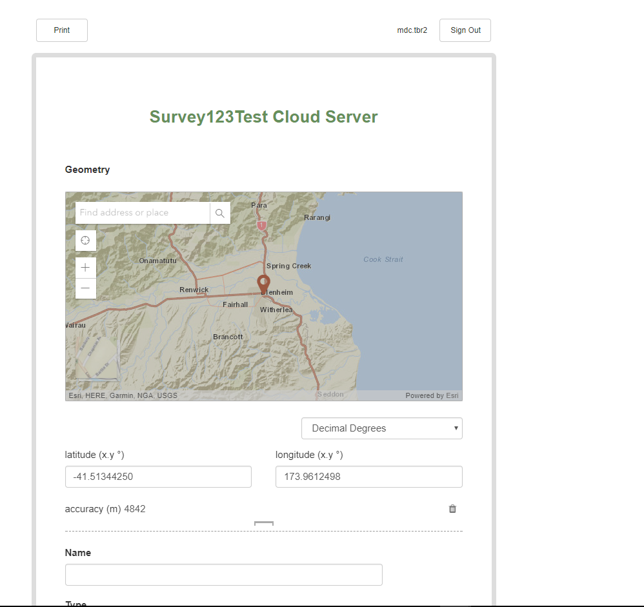Click the Witherlea map label
This screenshot has width=644, height=607.
(x=276, y=310)
